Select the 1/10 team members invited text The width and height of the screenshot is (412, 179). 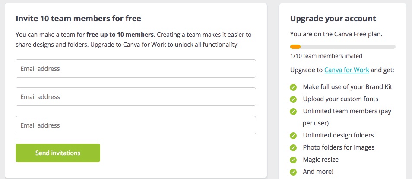click(326, 56)
